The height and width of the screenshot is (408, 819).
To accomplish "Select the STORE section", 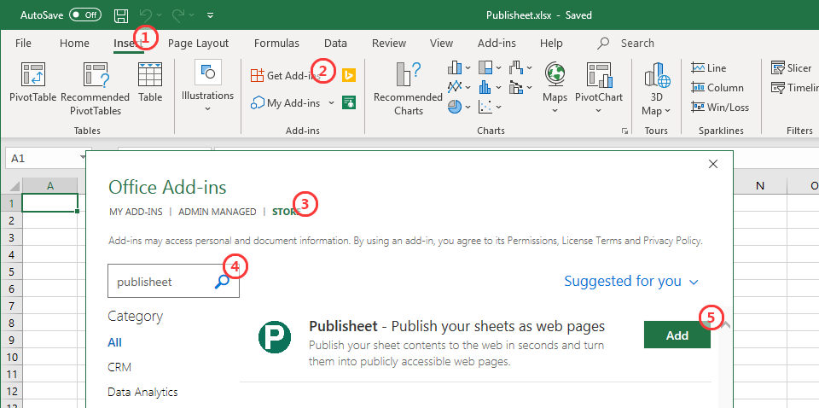I will point(287,212).
